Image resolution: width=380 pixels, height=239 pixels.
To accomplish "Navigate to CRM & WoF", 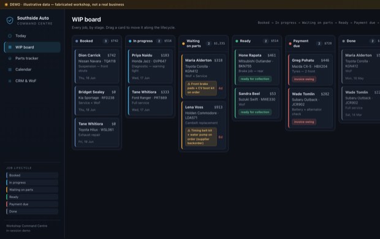I will 32,81.
